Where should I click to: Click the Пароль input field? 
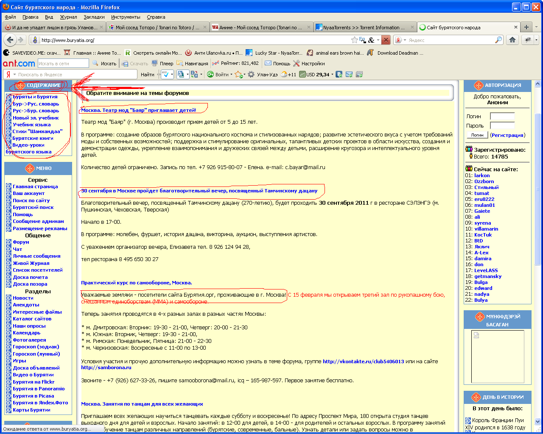(x=502, y=125)
